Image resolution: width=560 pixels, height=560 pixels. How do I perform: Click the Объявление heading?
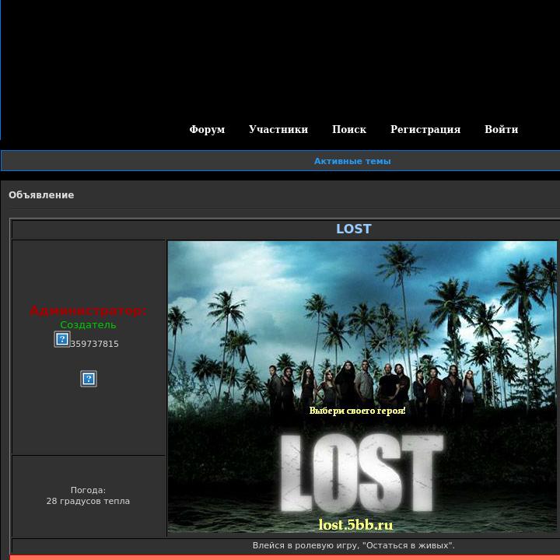pyautogui.click(x=41, y=195)
